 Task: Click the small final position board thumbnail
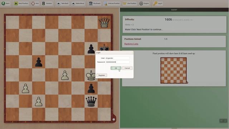coord(174,71)
